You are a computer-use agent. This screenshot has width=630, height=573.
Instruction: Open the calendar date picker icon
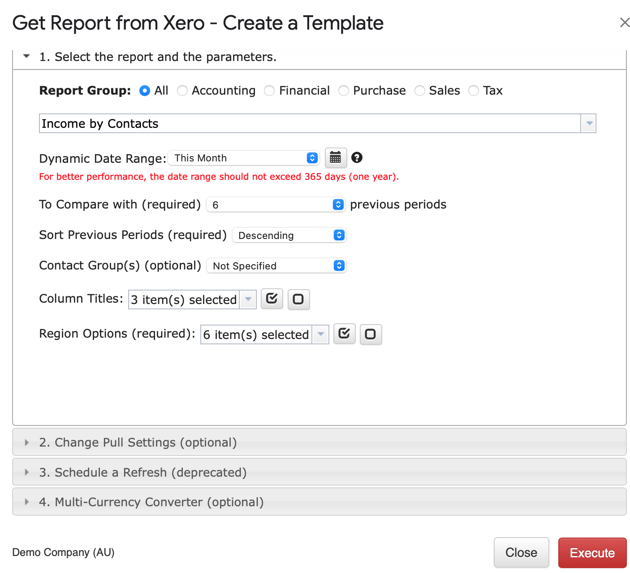(336, 158)
